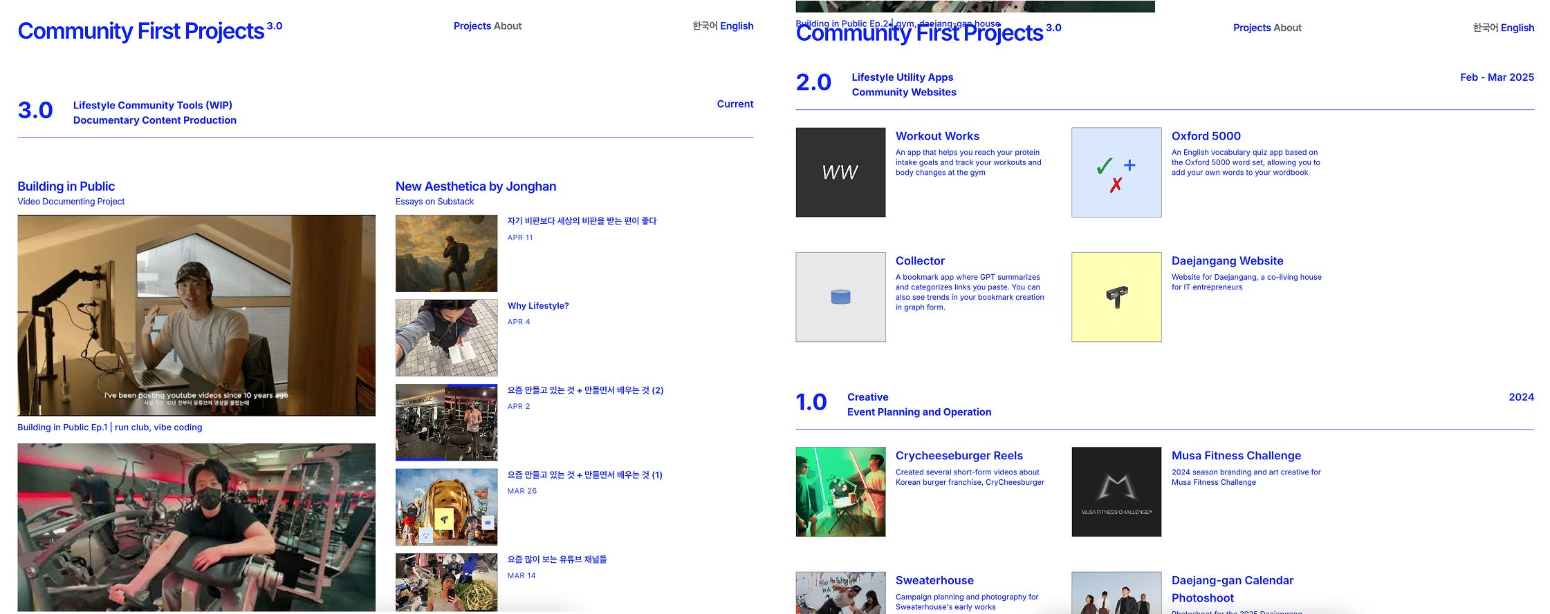Click the 1.0 section number

click(811, 402)
